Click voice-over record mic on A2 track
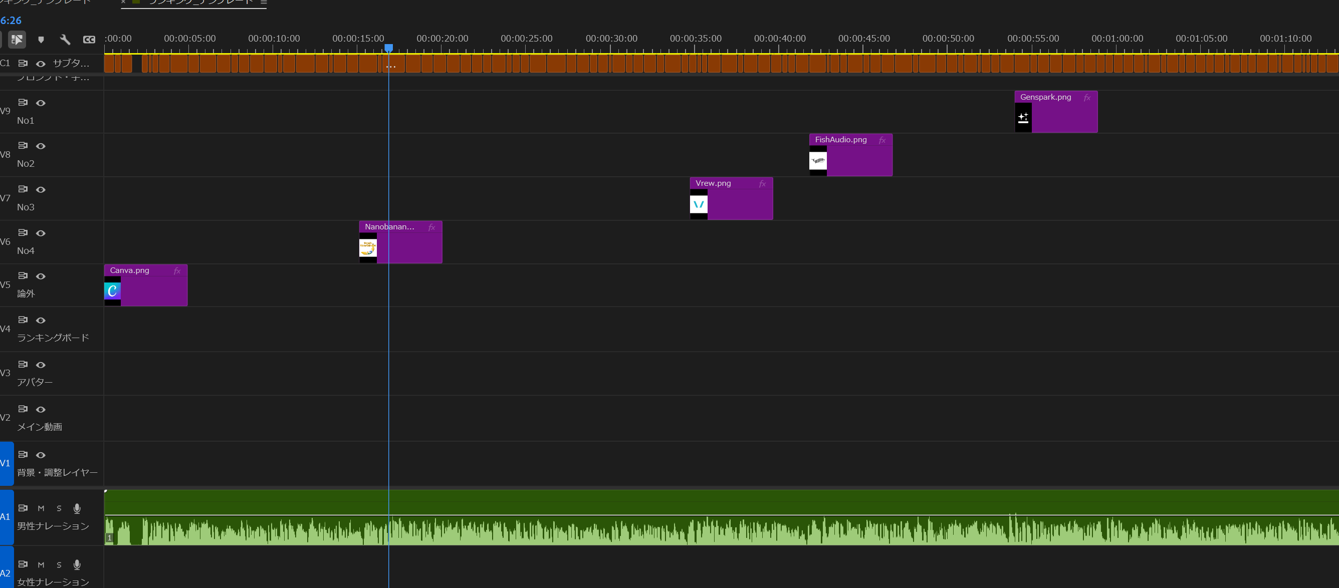Image resolution: width=1339 pixels, height=588 pixels. [77, 564]
